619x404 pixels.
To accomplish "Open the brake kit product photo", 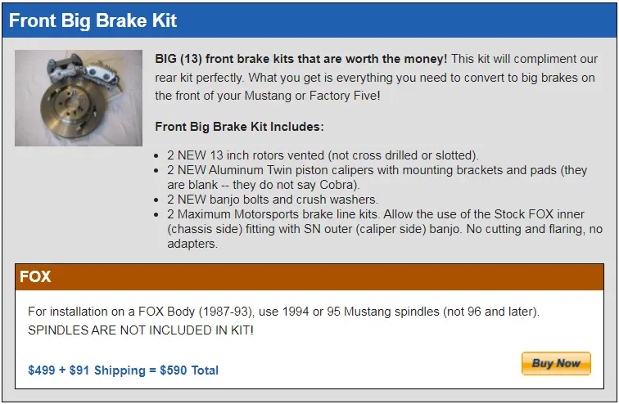I will coord(79,98).
